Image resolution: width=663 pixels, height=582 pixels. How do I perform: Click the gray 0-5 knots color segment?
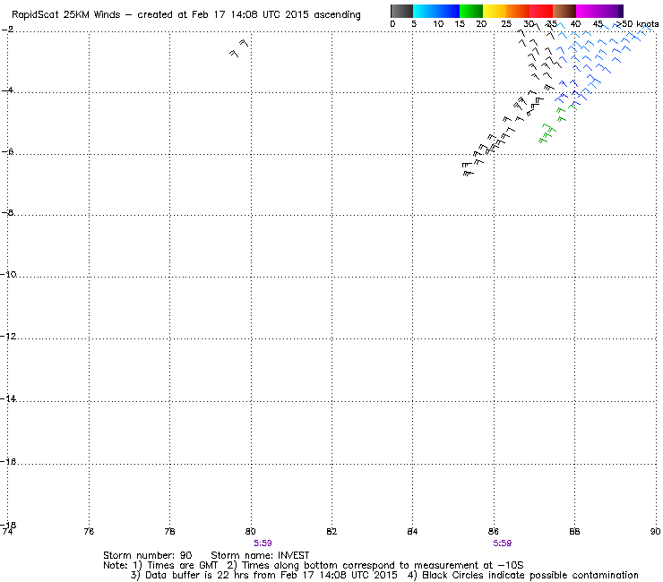click(x=401, y=11)
